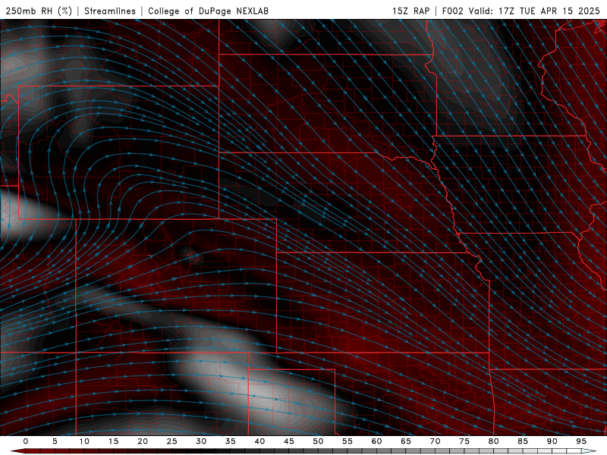Image resolution: width=607 pixels, height=455 pixels.
Task: Click the dark red arrow tip starting colorbar
Action: pyautogui.click(x=17, y=450)
